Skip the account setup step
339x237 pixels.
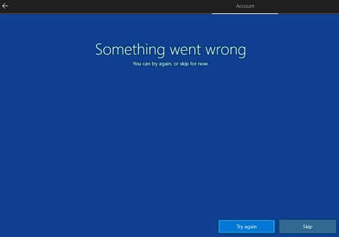click(x=308, y=226)
